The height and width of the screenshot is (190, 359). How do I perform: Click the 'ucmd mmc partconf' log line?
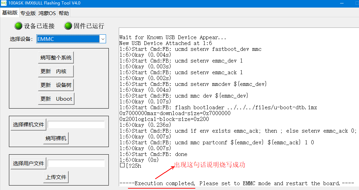coord(217,143)
